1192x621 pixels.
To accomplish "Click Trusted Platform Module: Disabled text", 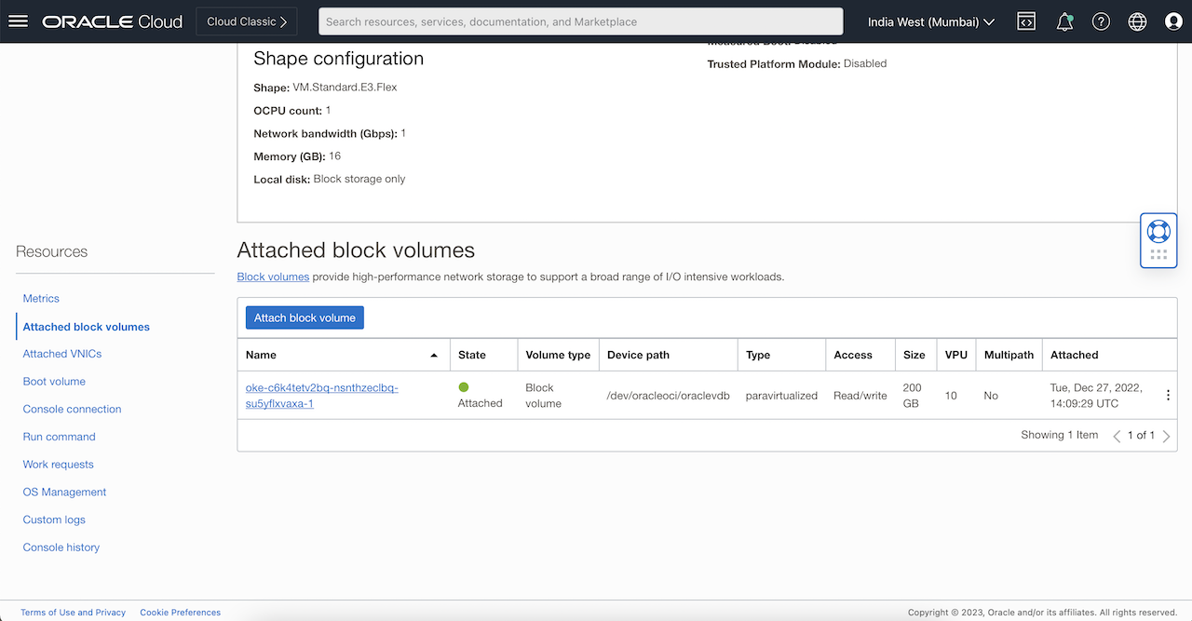I will [797, 64].
